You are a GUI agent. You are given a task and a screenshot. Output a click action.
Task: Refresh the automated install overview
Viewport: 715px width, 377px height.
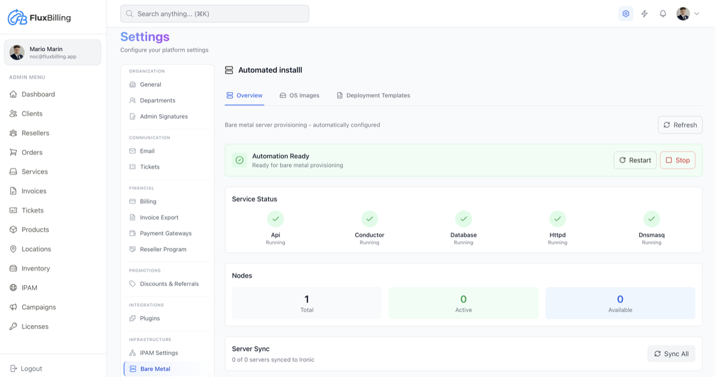[x=680, y=124]
